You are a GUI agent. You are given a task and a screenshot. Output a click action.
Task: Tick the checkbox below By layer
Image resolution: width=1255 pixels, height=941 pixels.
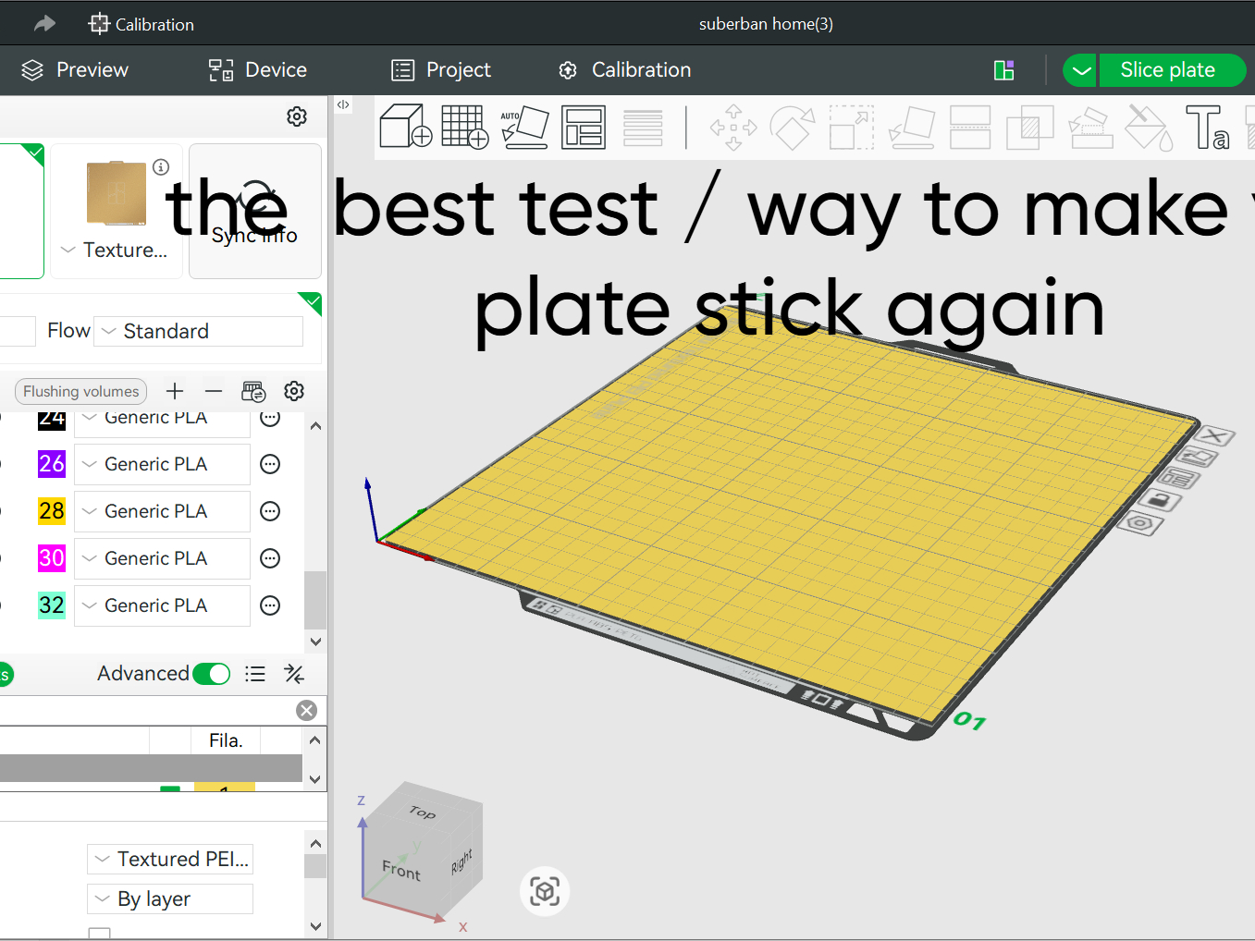click(x=100, y=934)
